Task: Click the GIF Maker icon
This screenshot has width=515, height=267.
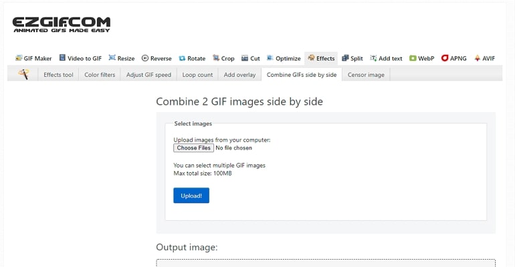Action: [19, 58]
